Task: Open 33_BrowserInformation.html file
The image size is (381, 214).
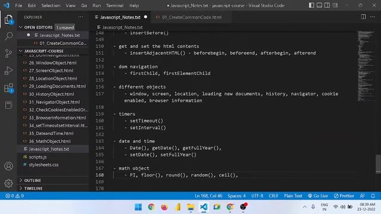Action: point(53,118)
